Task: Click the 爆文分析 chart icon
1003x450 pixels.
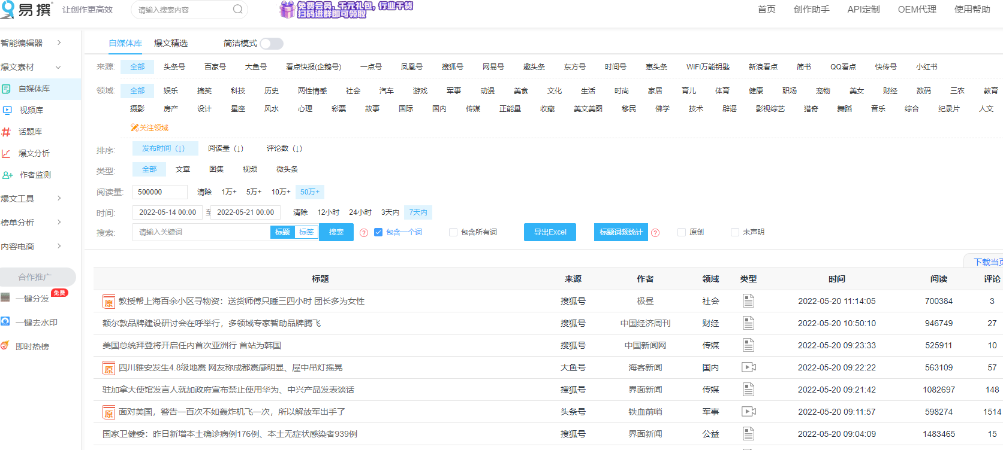Action: [6, 153]
